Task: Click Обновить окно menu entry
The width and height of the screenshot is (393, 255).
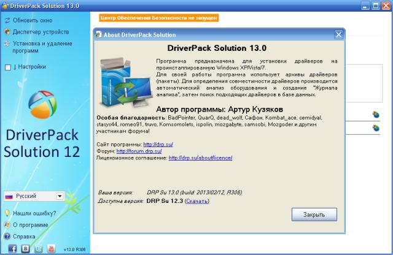Action: pos(33,20)
